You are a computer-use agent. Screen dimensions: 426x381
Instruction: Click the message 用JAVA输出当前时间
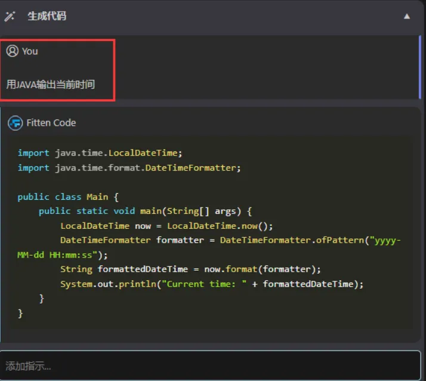click(x=51, y=85)
